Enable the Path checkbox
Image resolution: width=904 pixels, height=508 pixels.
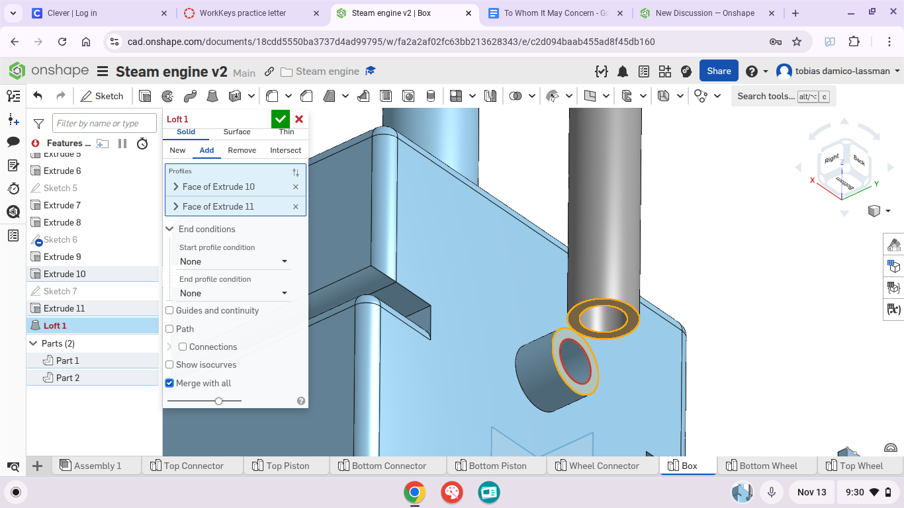169,329
